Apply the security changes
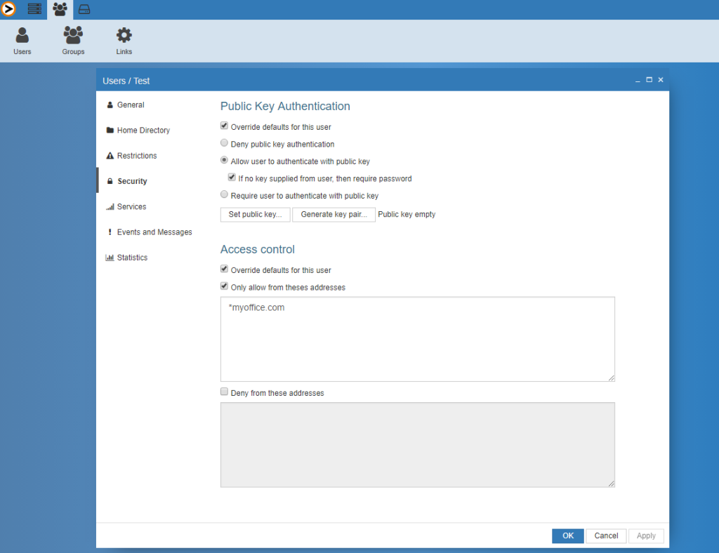 pyautogui.click(x=645, y=535)
